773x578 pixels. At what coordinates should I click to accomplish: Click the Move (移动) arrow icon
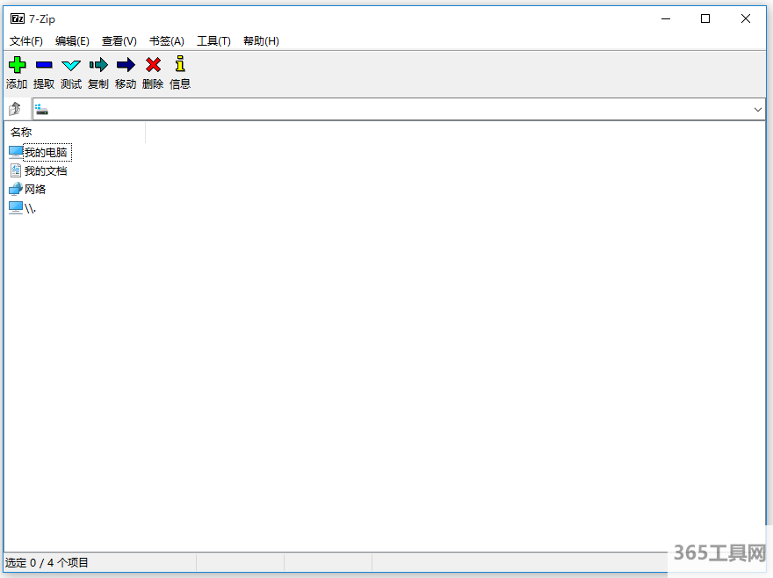(126, 65)
